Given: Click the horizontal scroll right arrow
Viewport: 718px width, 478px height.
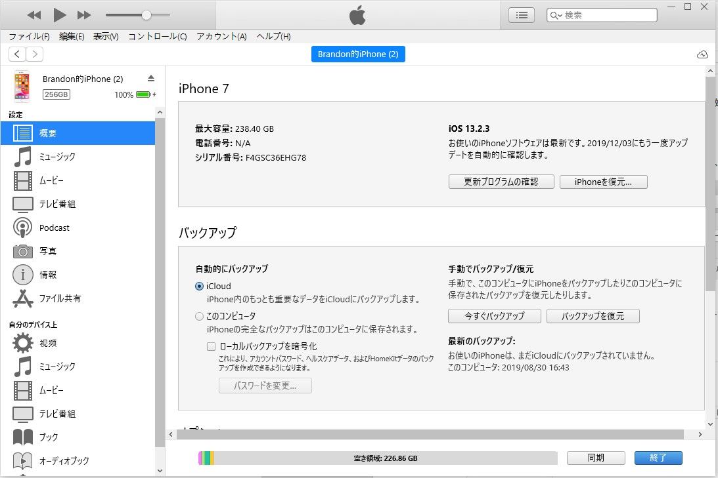Looking at the screenshot, I should click(700, 434).
